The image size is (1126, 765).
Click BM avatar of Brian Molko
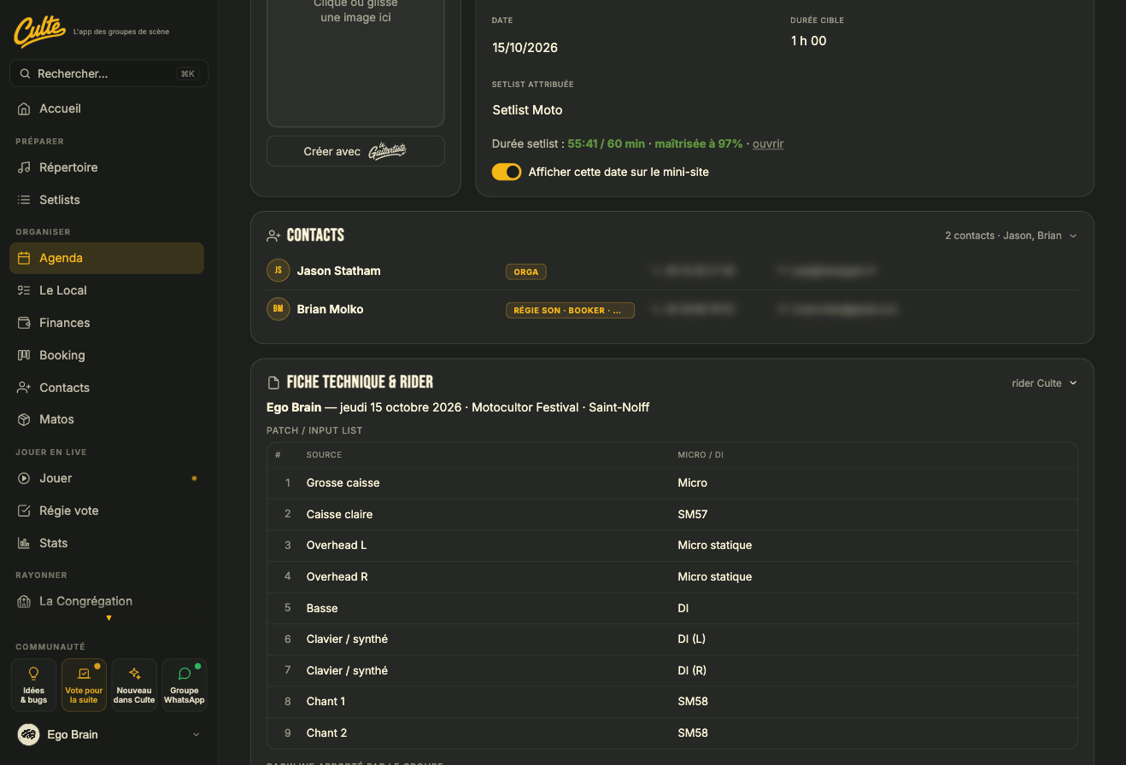[278, 309]
